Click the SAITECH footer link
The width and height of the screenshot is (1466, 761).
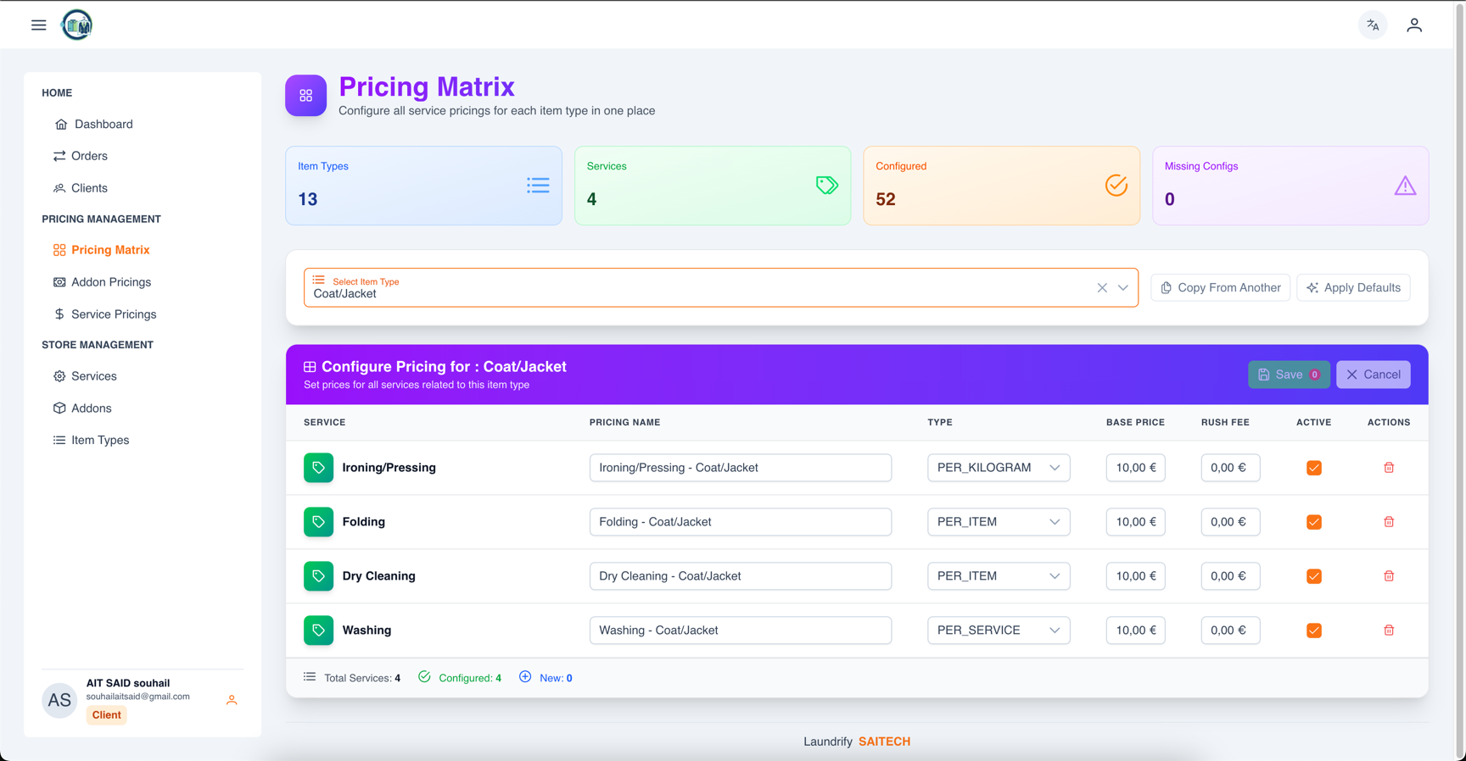pos(884,742)
